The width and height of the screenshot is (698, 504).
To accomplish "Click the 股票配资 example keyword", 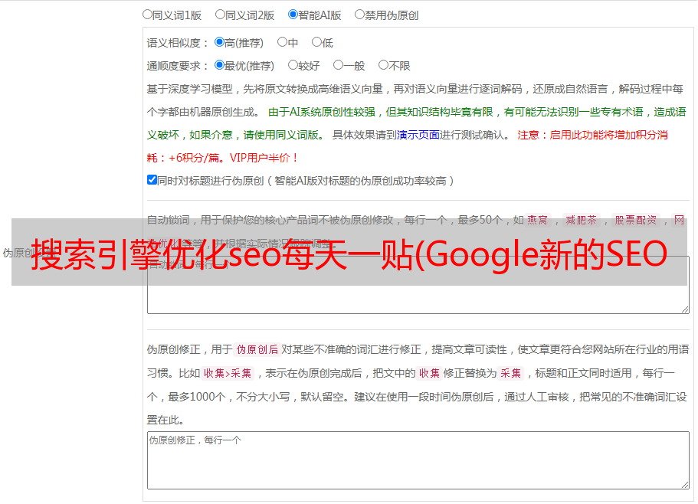I will pyautogui.click(x=636, y=220).
